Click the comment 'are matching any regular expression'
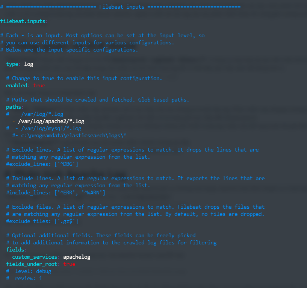Viewport: 307px width, 288px height. pyautogui.click(x=136, y=214)
